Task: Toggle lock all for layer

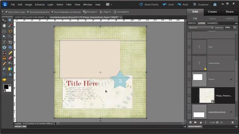Action: coord(221,122)
